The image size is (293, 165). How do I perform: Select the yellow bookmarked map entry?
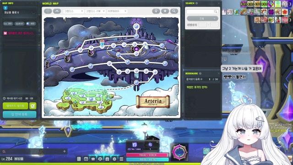coord(197,87)
